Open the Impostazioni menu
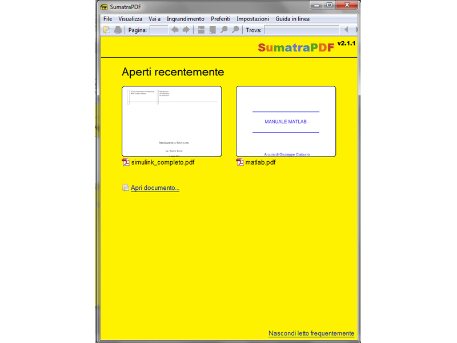Screen dimensions: 457x343 point(252,19)
